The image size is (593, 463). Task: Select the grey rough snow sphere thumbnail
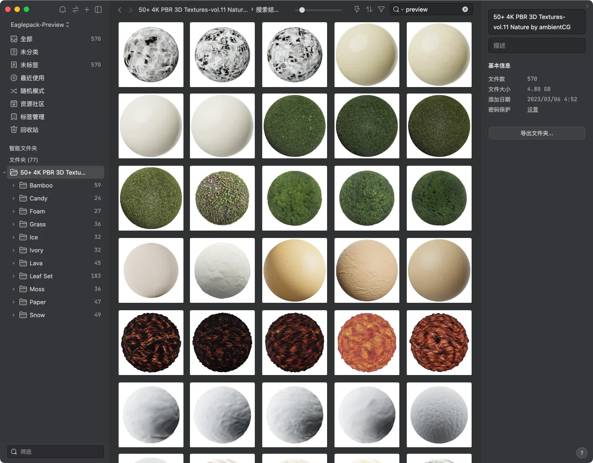[439, 415]
